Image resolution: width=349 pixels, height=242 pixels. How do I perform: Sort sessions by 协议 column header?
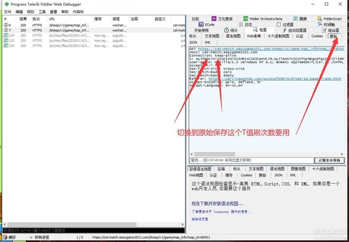coord(36,19)
